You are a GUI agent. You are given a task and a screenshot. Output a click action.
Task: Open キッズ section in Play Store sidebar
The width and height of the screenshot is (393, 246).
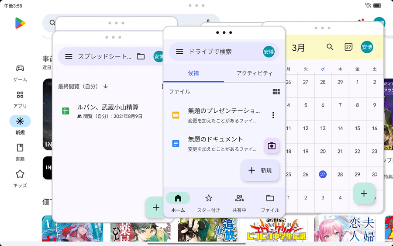[20, 179]
